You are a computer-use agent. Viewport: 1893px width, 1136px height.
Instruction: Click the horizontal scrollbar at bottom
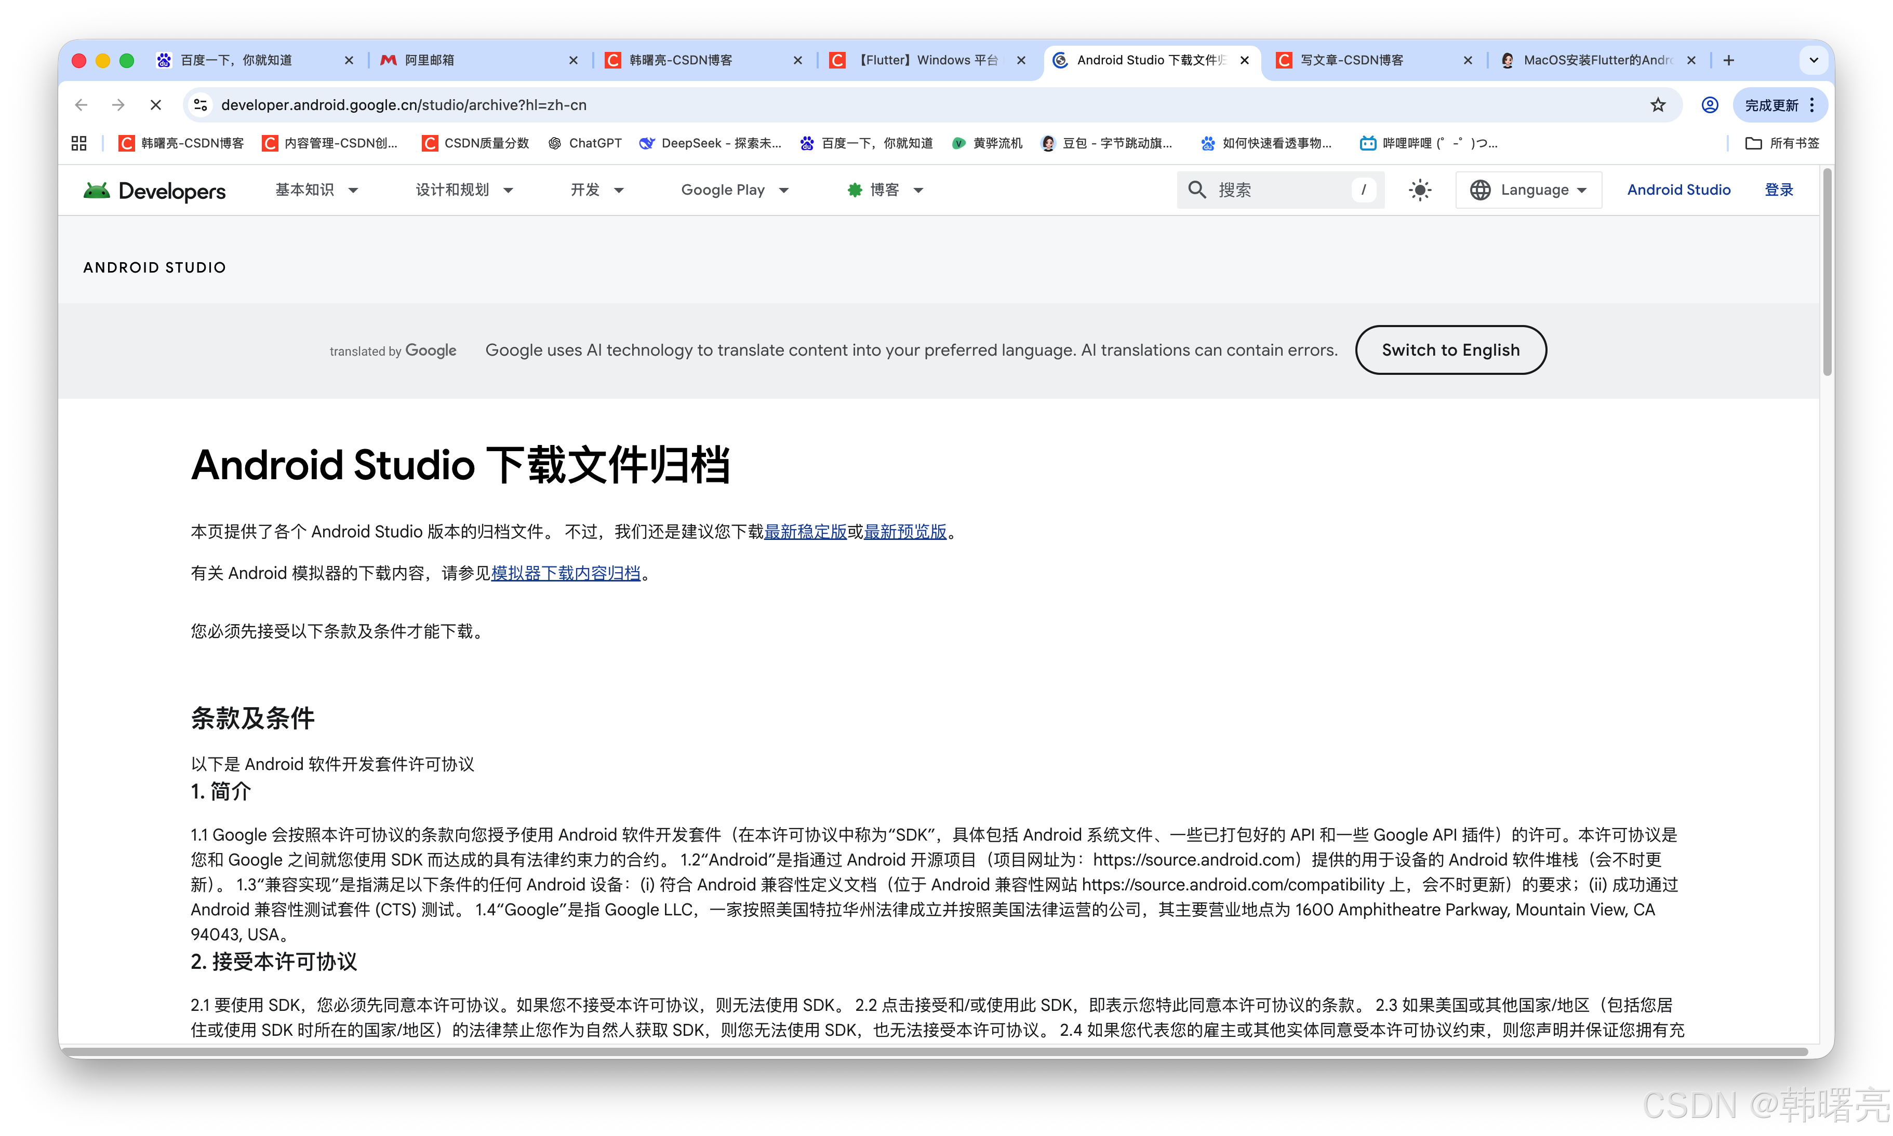pyautogui.click(x=934, y=1052)
